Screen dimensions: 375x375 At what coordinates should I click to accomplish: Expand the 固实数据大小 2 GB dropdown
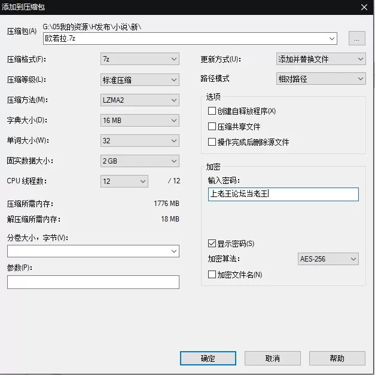pos(140,161)
